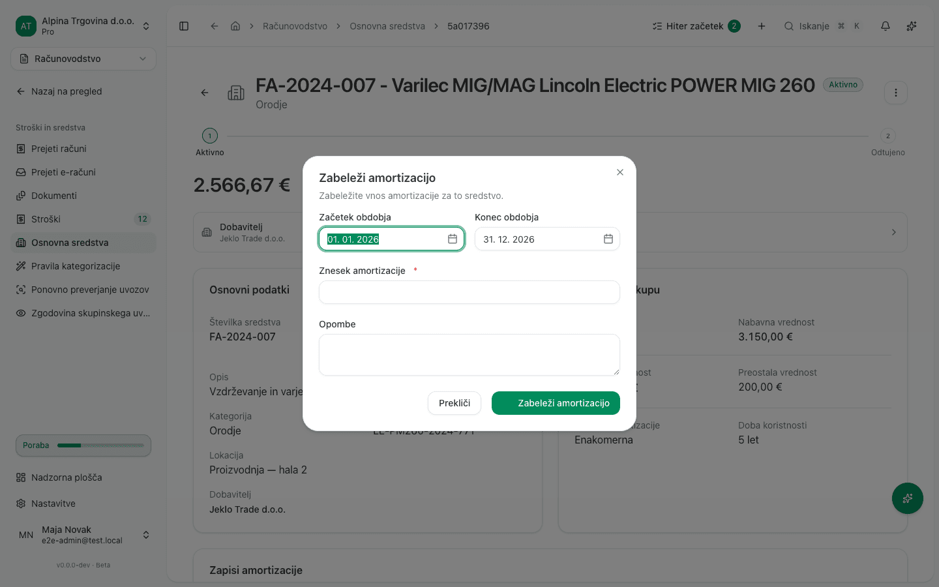Click the Aktivno status badge
Image resolution: width=939 pixels, height=587 pixels.
coord(843,85)
